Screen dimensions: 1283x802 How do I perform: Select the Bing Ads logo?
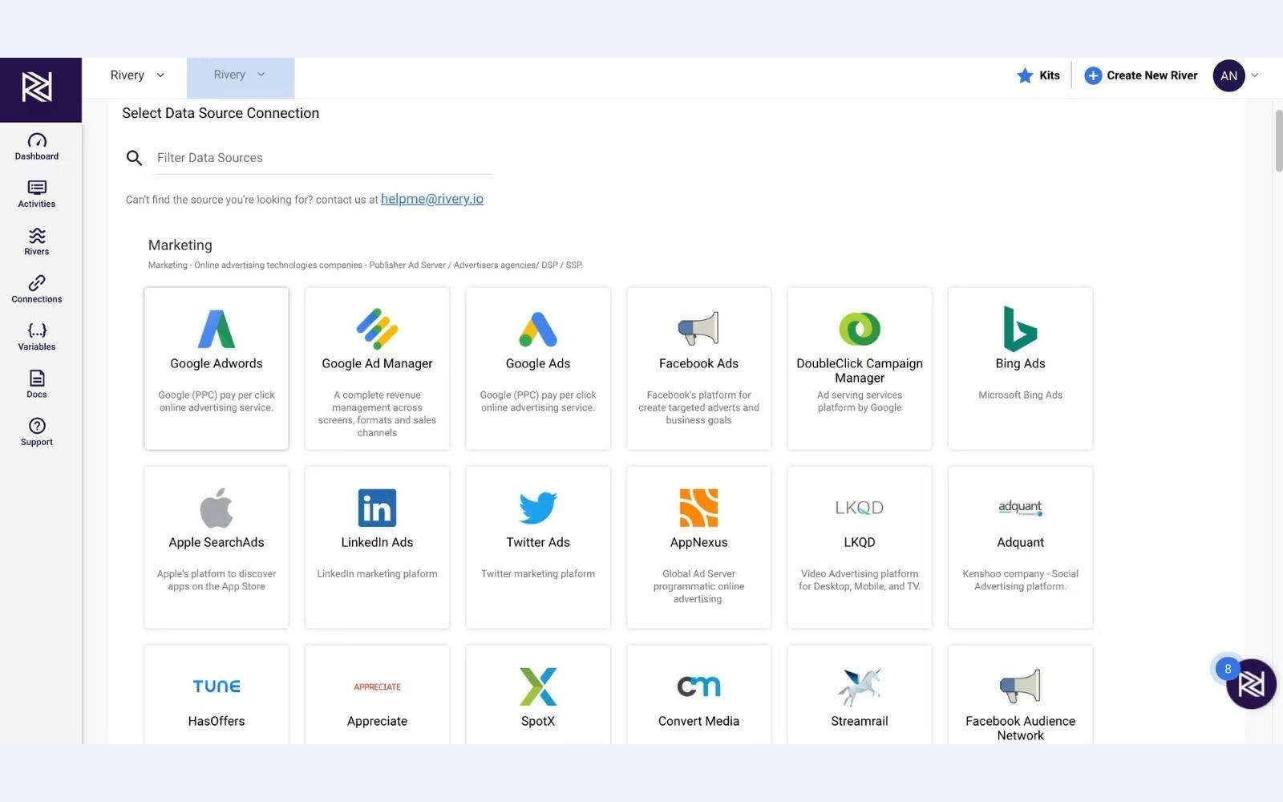(1020, 329)
